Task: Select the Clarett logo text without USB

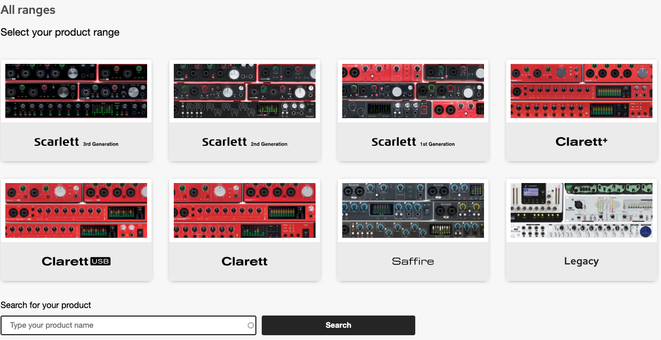Action: pos(245,261)
